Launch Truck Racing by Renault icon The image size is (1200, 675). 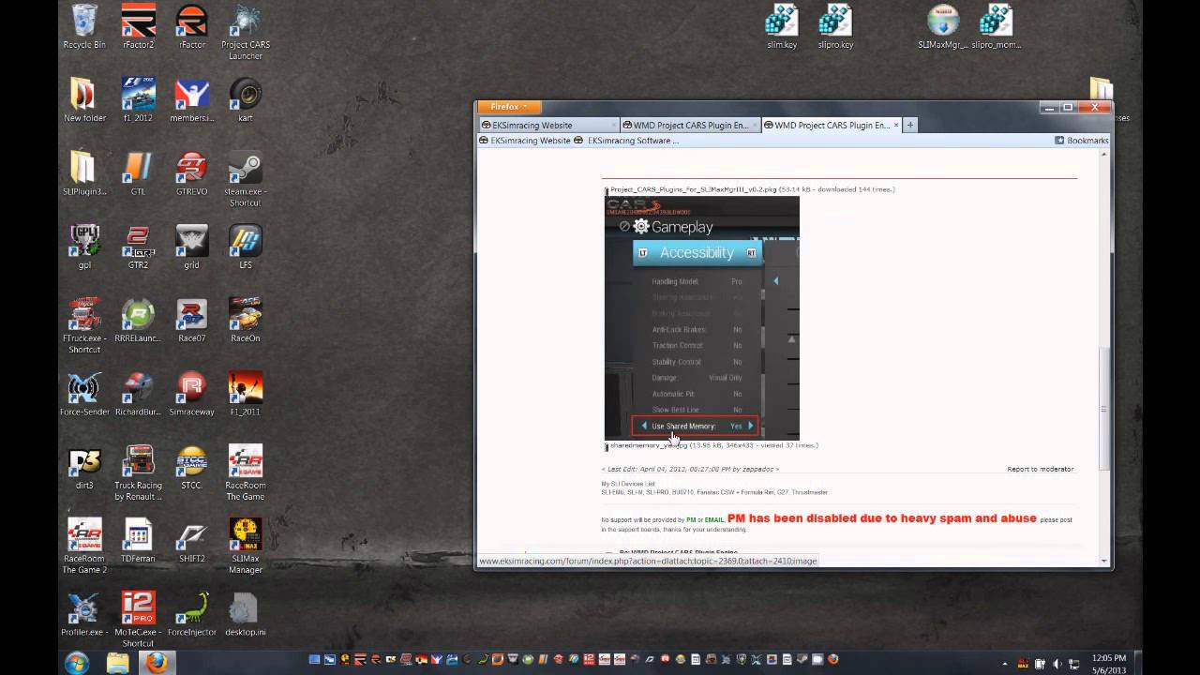pos(138,472)
